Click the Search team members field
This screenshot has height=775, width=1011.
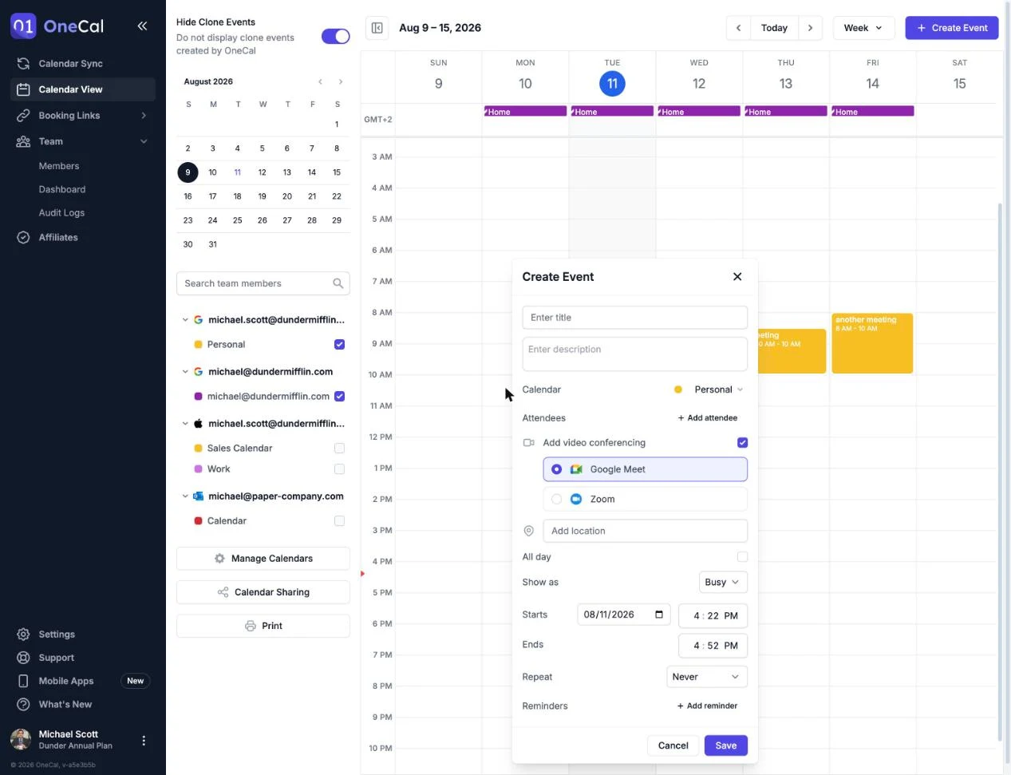pyautogui.click(x=263, y=283)
